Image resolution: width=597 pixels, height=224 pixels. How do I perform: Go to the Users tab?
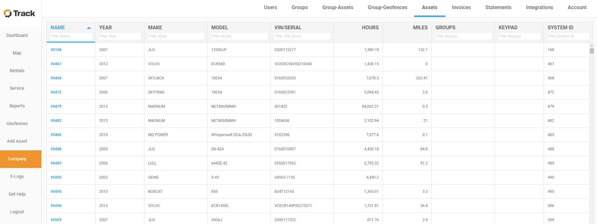click(x=271, y=7)
